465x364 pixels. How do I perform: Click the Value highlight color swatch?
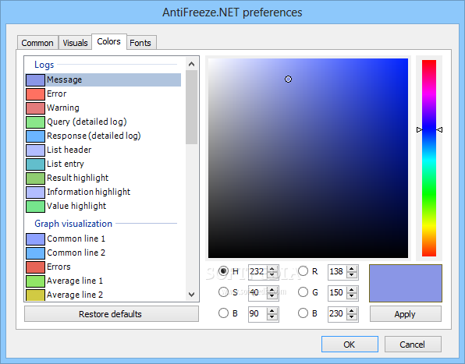click(35, 207)
